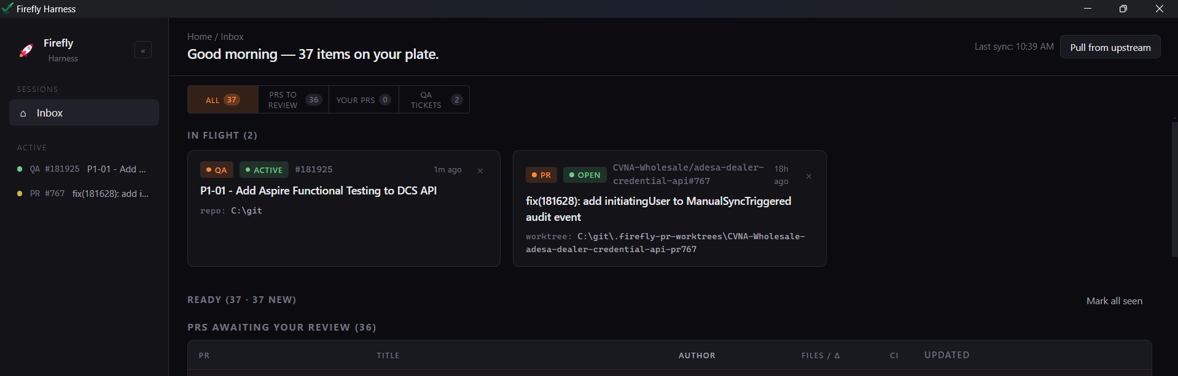Viewport: 1178px width, 376px height.
Task: Collapse the sidebar with the chevron button
Action: [x=143, y=50]
